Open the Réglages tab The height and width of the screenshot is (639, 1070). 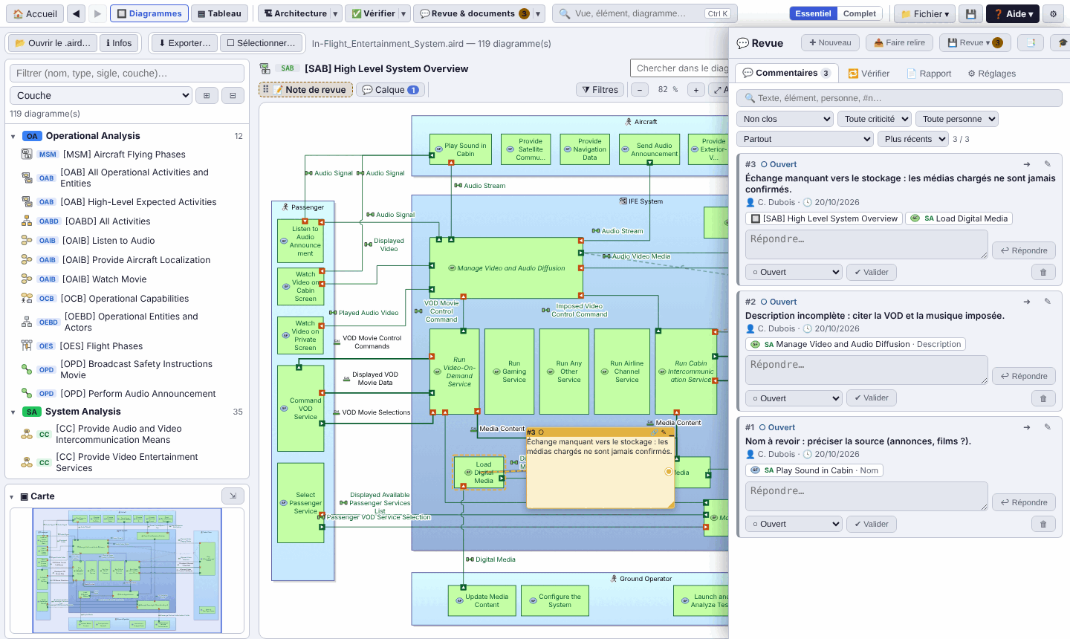click(x=991, y=74)
